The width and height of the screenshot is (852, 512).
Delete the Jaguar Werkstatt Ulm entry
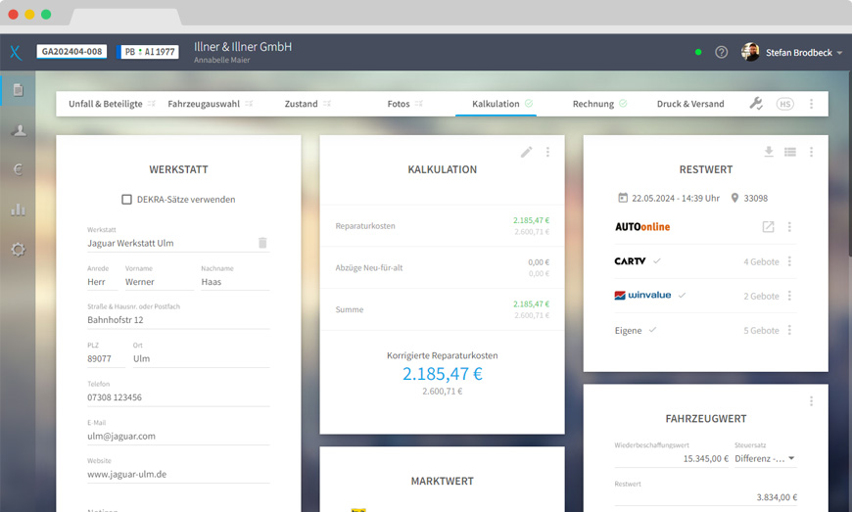pos(262,243)
